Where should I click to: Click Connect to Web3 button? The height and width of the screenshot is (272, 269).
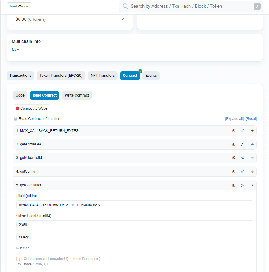pyautogui.click(x=31, y=109)
